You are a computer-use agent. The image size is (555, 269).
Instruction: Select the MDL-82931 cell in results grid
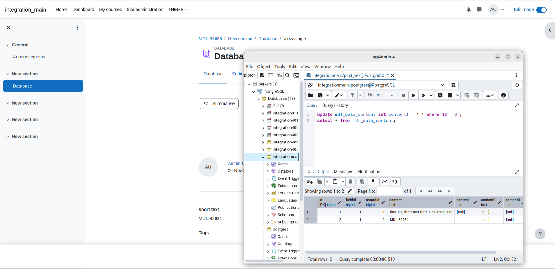(x=421, y=220)
